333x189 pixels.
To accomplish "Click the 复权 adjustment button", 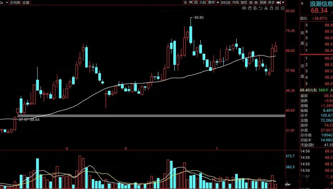I will point(244,3).
